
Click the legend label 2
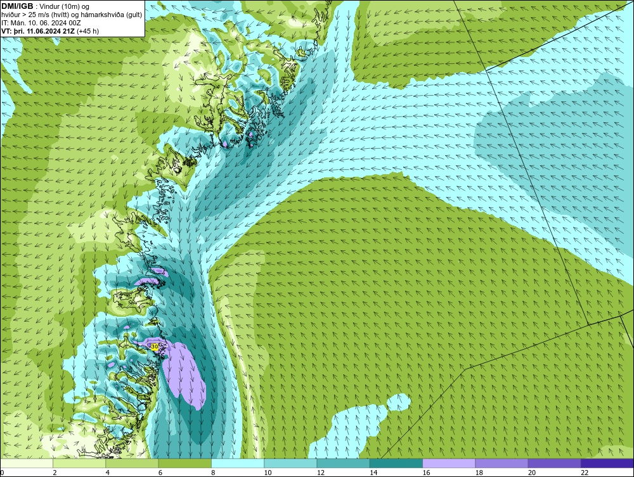pos(55,473)
